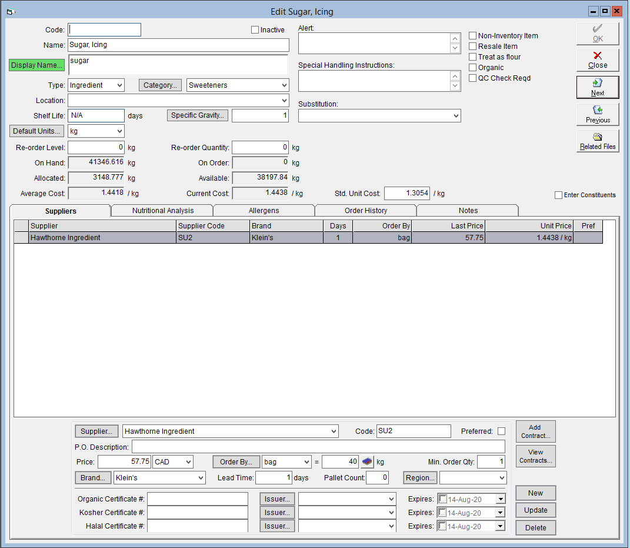Screen dimensions: 630x548
Task: Tick the Preferred supplier checkbox
Action: coord(501,431)
